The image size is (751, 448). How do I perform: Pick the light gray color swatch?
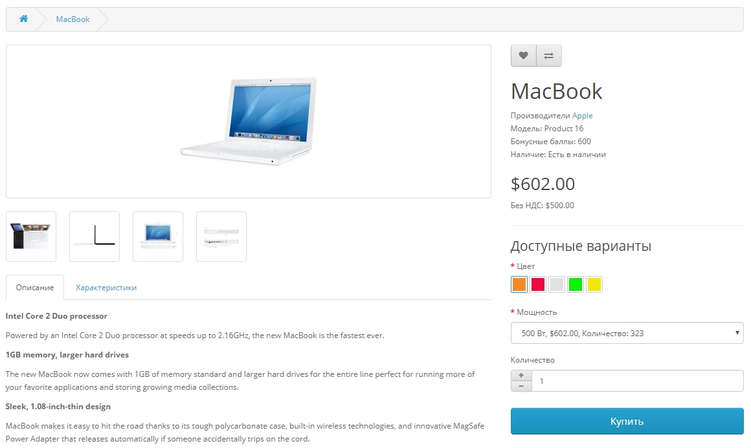pos(557,284)
